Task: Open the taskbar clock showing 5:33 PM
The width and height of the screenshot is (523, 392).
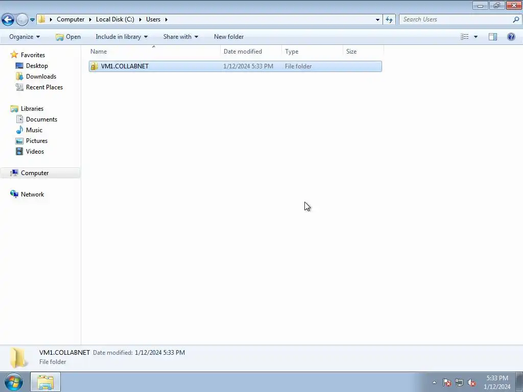Action: click(x=497, y=382)
